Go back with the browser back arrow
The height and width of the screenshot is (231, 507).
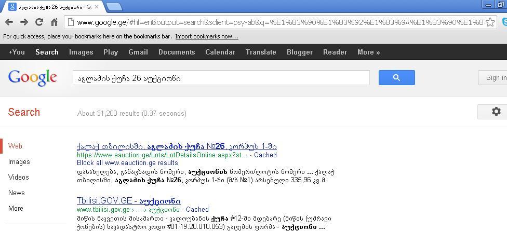tap(9, 22)
